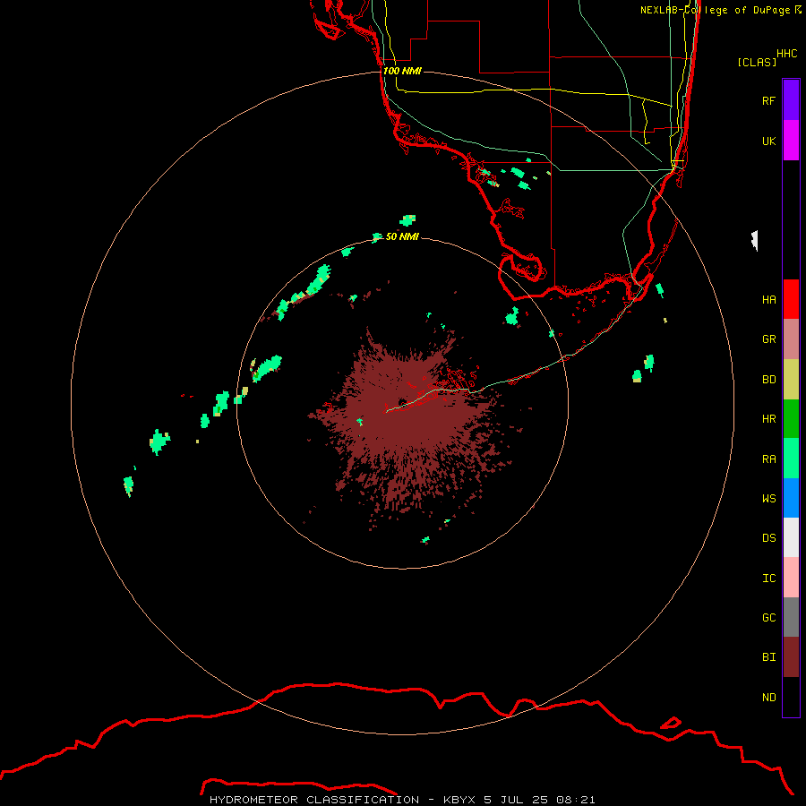Click the white pointer marker beside the legend
Screen dimensions: 806x806
point(755,241)
